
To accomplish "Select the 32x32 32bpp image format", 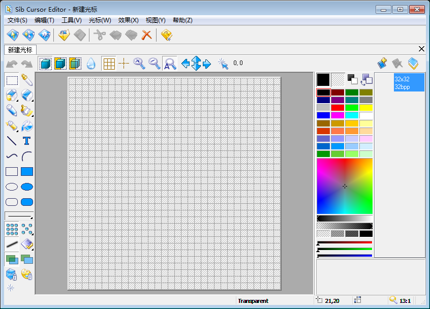I will pos(409,82).
